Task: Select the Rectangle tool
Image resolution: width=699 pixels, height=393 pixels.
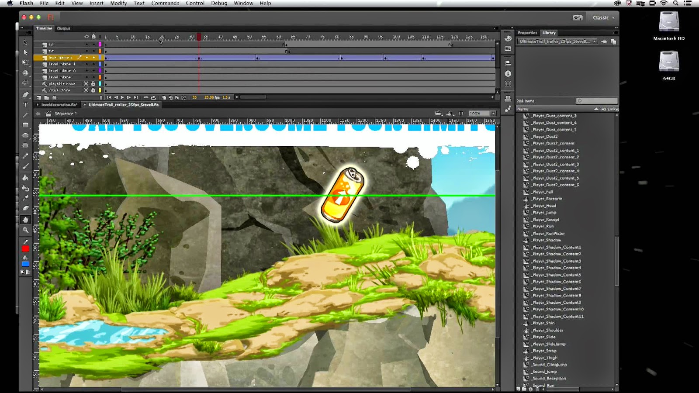Action: 25,125
